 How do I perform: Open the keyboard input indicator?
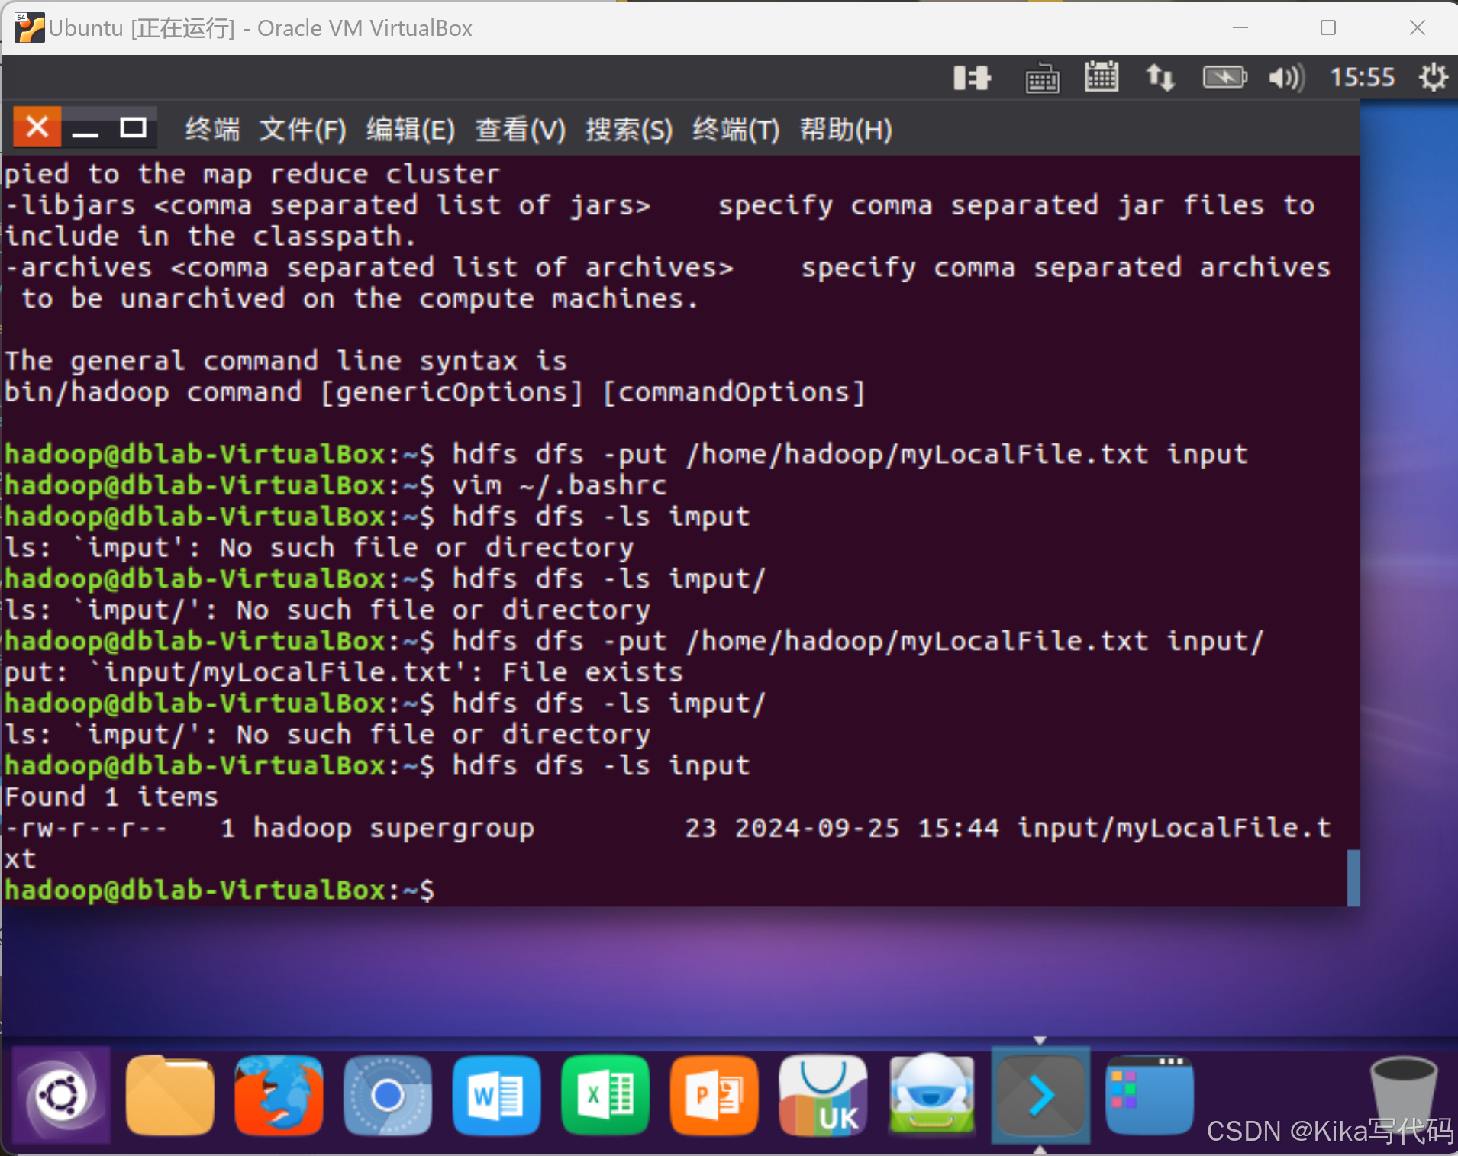coord(1043,77)
